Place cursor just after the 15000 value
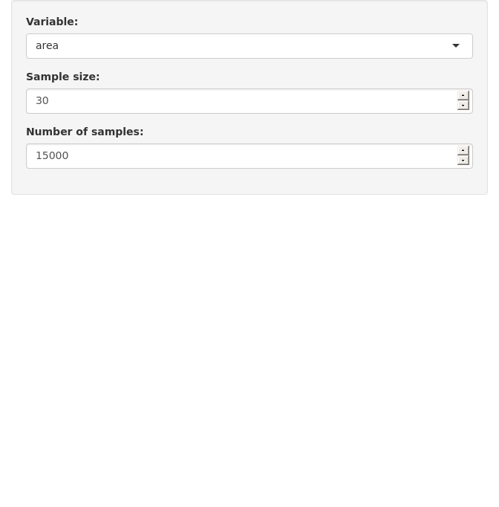 tap(69, 156)
